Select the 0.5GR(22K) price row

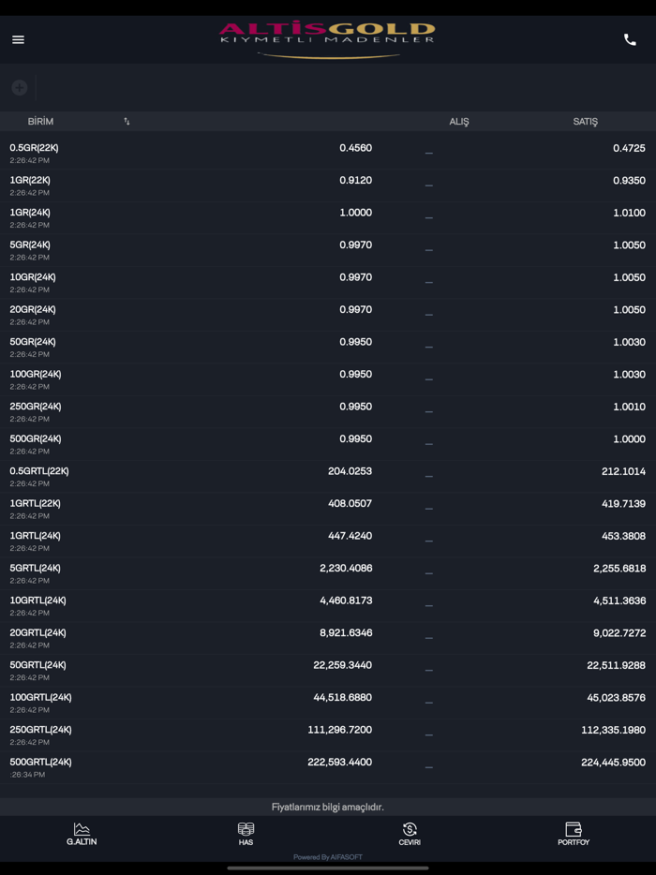click(x=328, y=153)
